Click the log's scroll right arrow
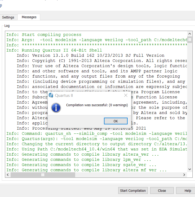The image size is (195, 197). [x=184, y=175]
